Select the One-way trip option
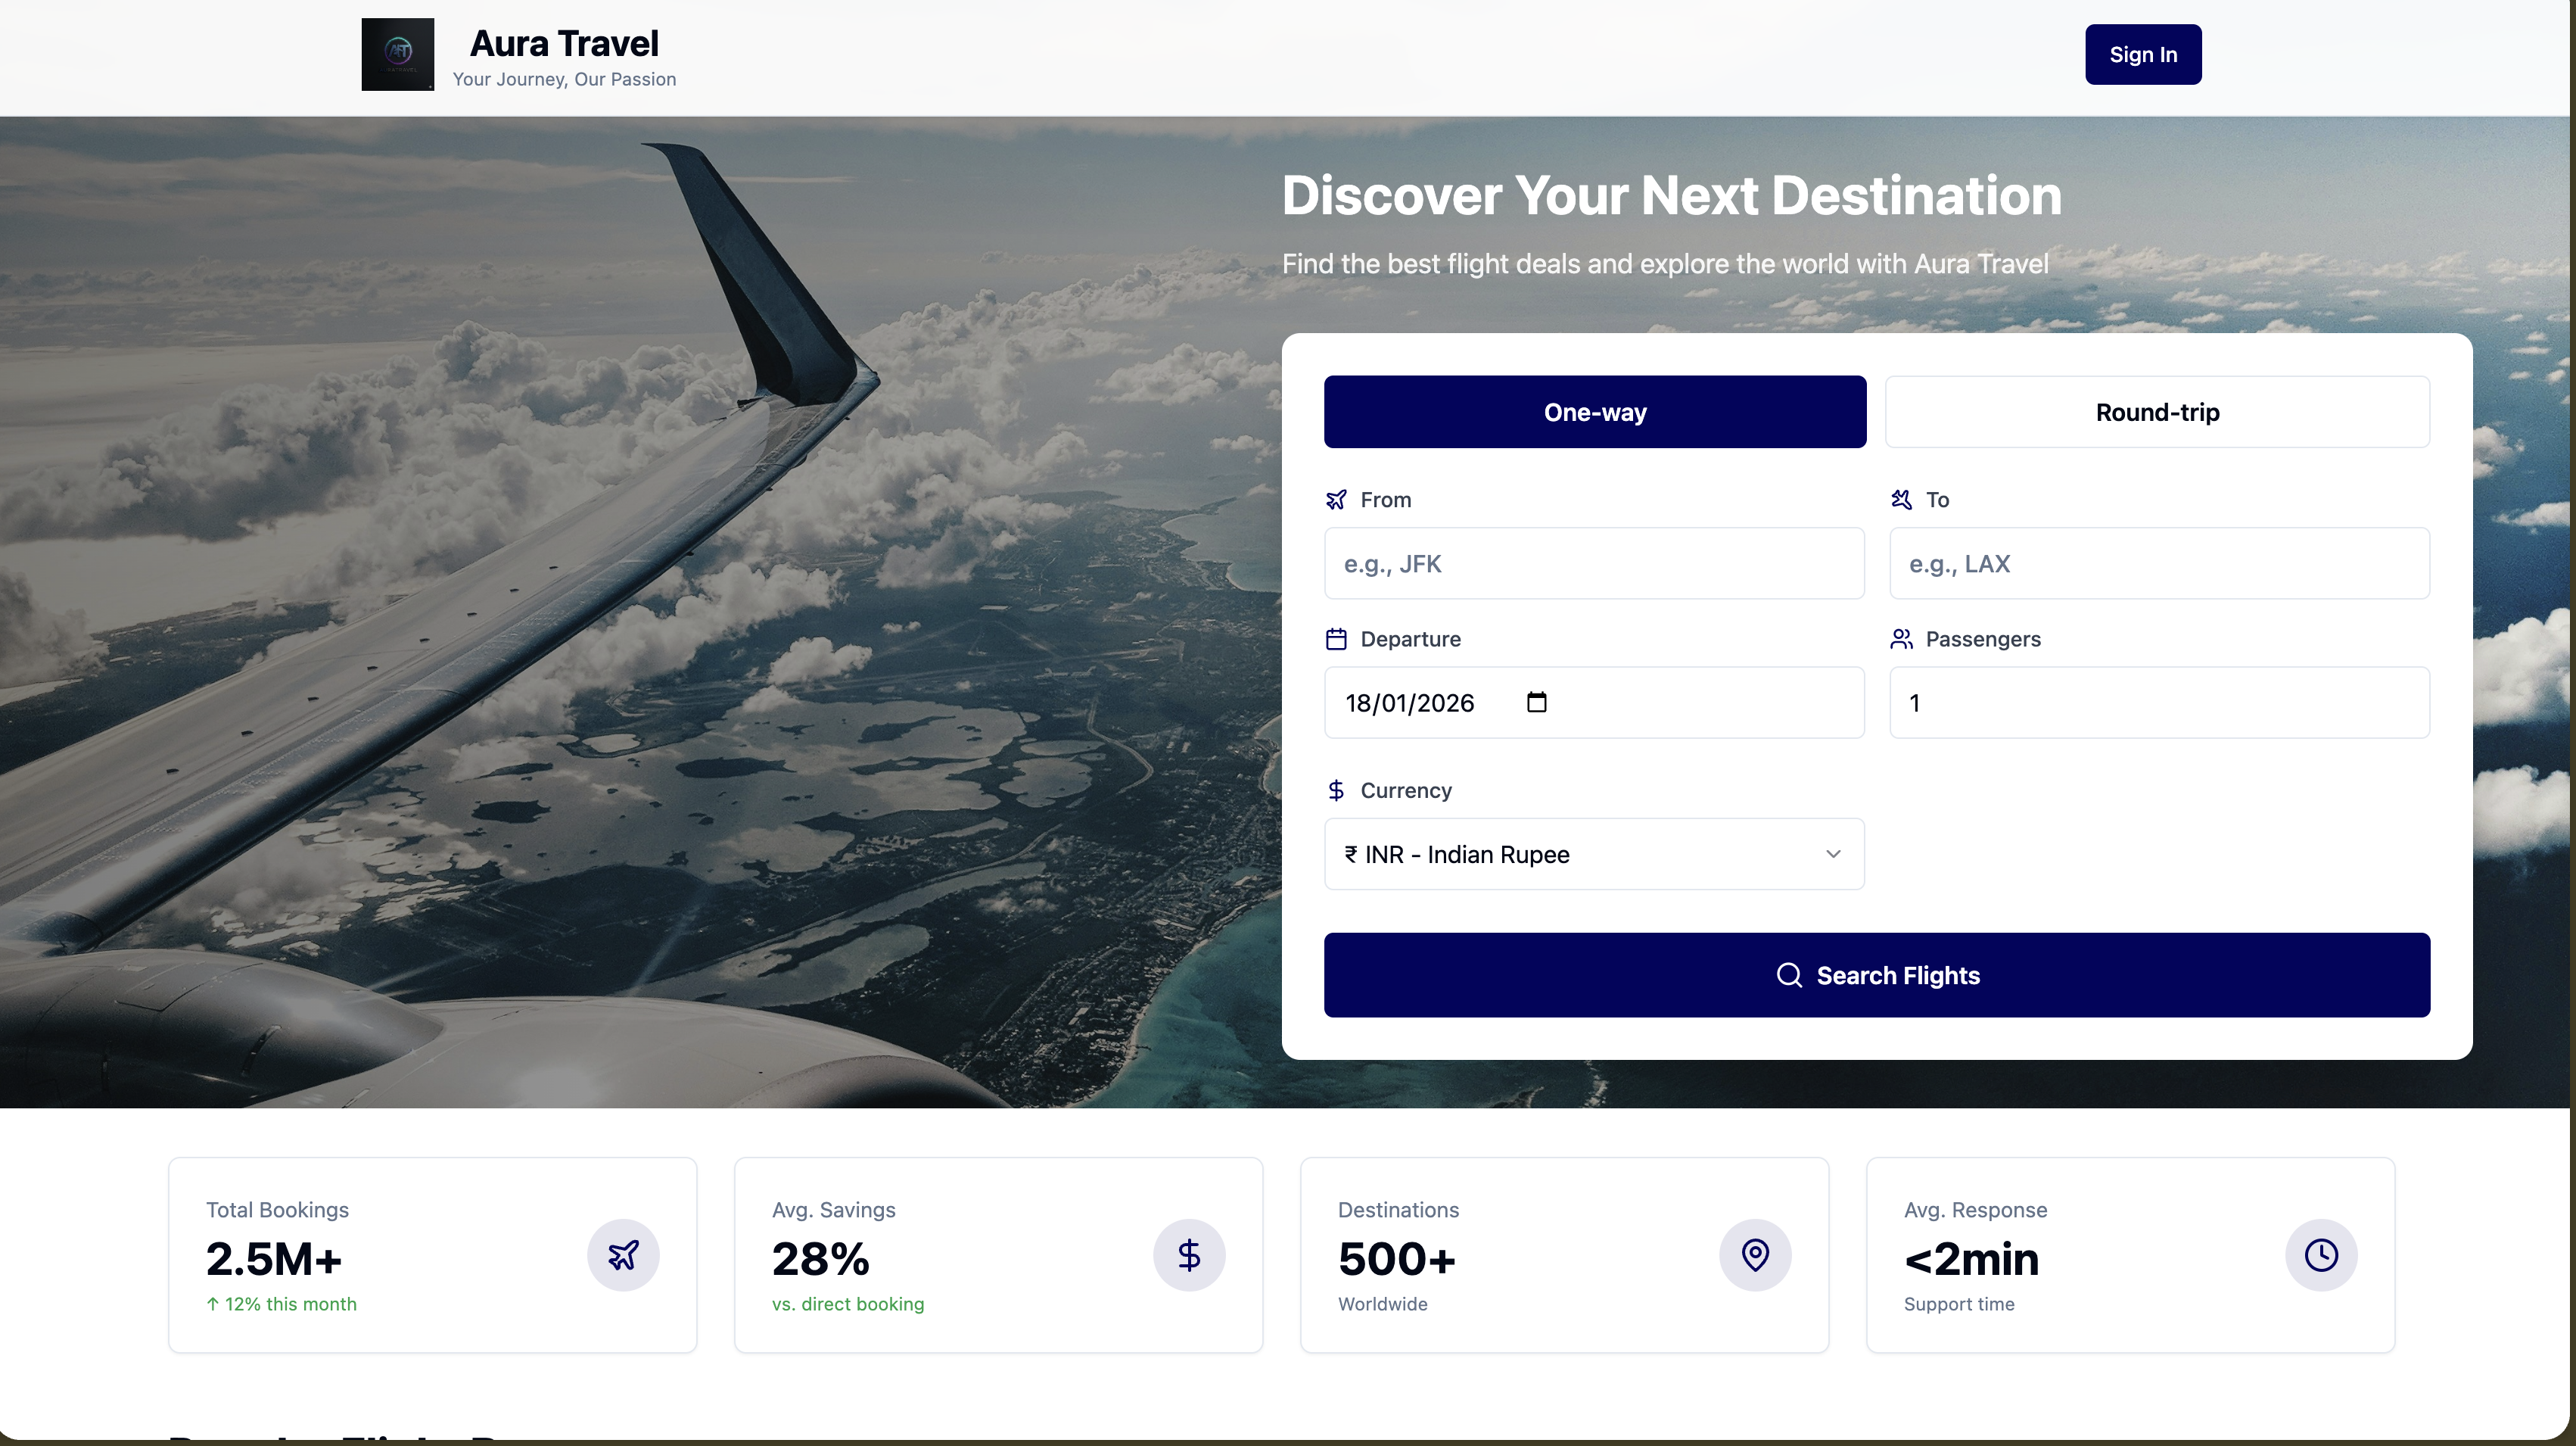Viewport: 2576px width, 1446px height. 1594,411
